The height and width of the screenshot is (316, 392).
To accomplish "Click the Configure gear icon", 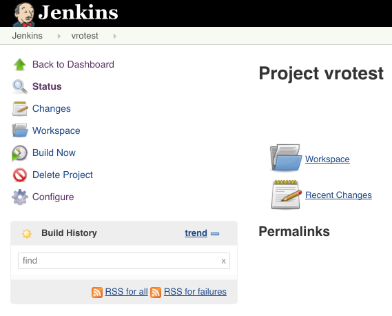I will click(20, 197).
